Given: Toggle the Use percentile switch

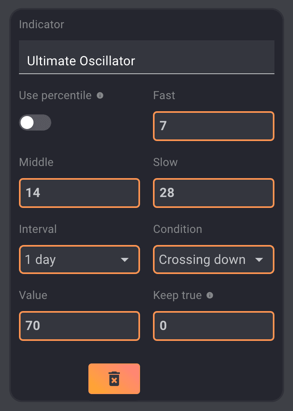Looking at the screenshot, I should coord(35,123).
